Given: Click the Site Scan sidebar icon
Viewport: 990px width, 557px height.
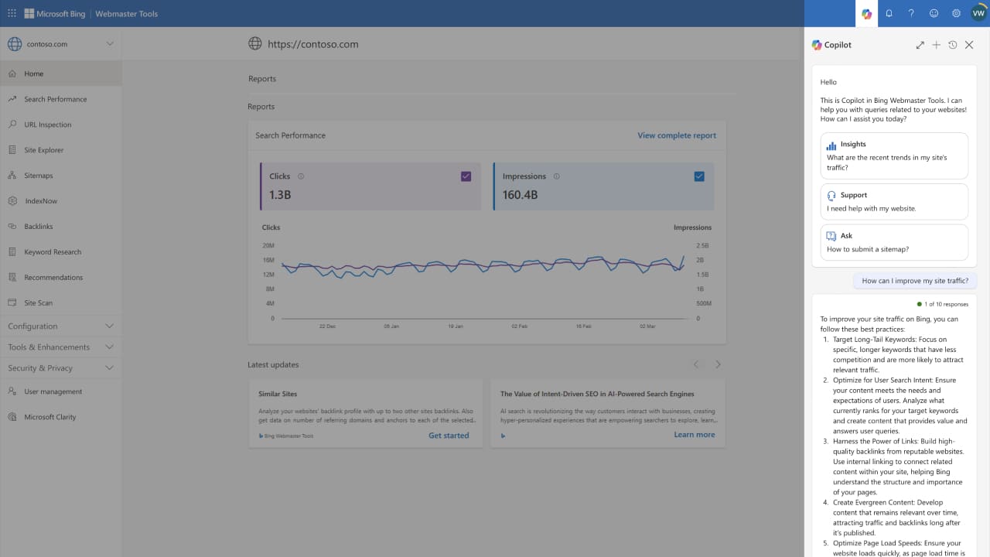Looking at the screenshot, I should tap(12, 302).
